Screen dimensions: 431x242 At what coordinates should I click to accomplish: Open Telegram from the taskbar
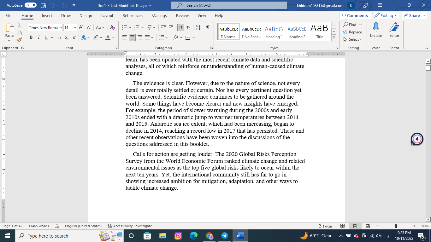click(224, 236)
